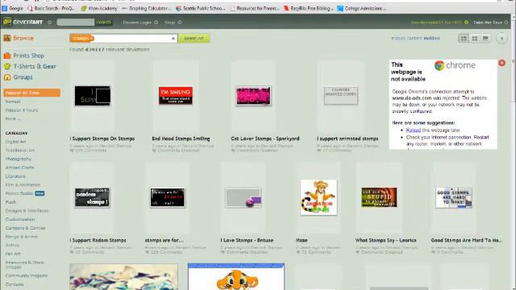This screenshot has height=290, width=516.
Task: Open the pink Cat Lover stamp thumbnail
Action: point(253,96)
